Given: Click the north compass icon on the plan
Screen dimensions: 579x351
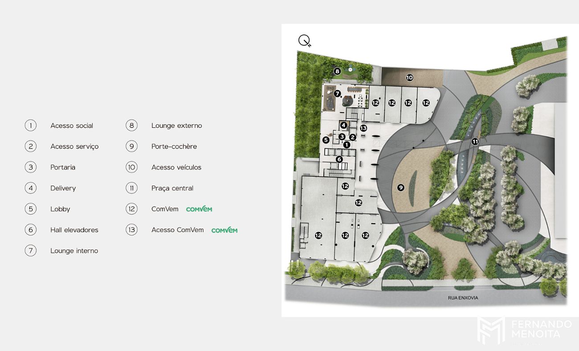Looking at the screenshot, I should click(305, 41).
